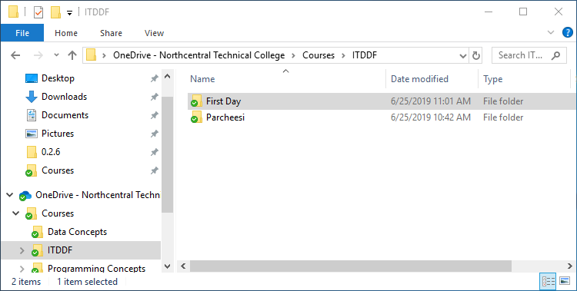
Task: Open the Customize Quick Access Toolbar dropdown
Action: [69, 13]
